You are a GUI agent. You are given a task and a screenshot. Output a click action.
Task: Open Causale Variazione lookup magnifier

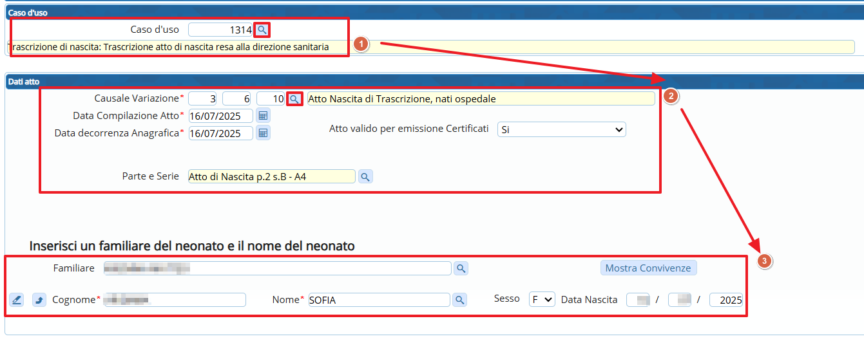[294, 98]
